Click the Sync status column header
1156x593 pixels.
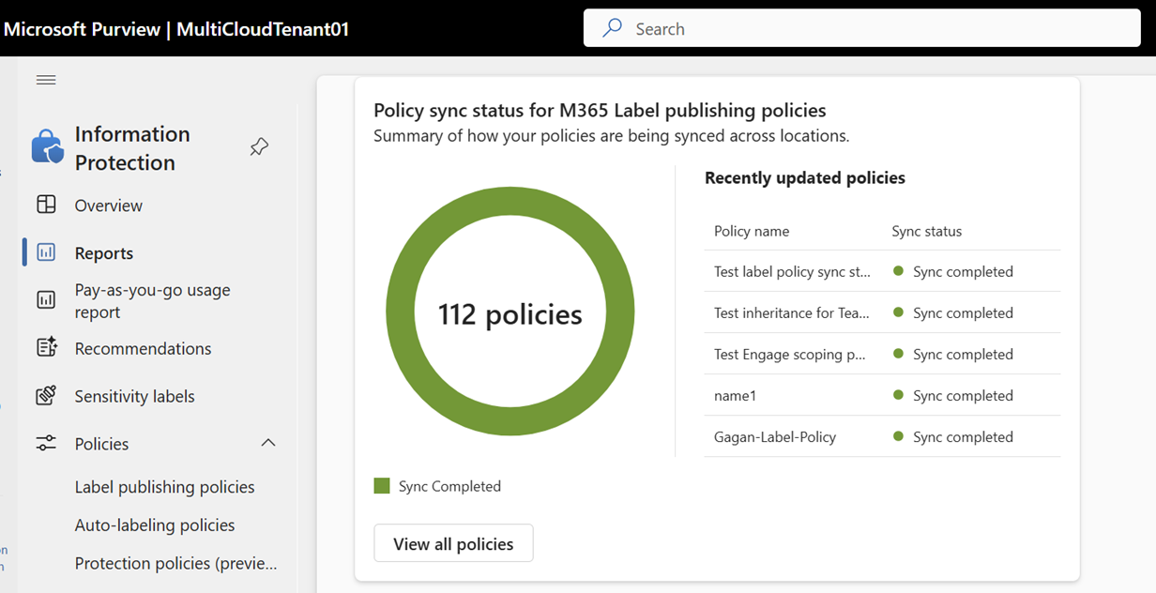point(926,231)
